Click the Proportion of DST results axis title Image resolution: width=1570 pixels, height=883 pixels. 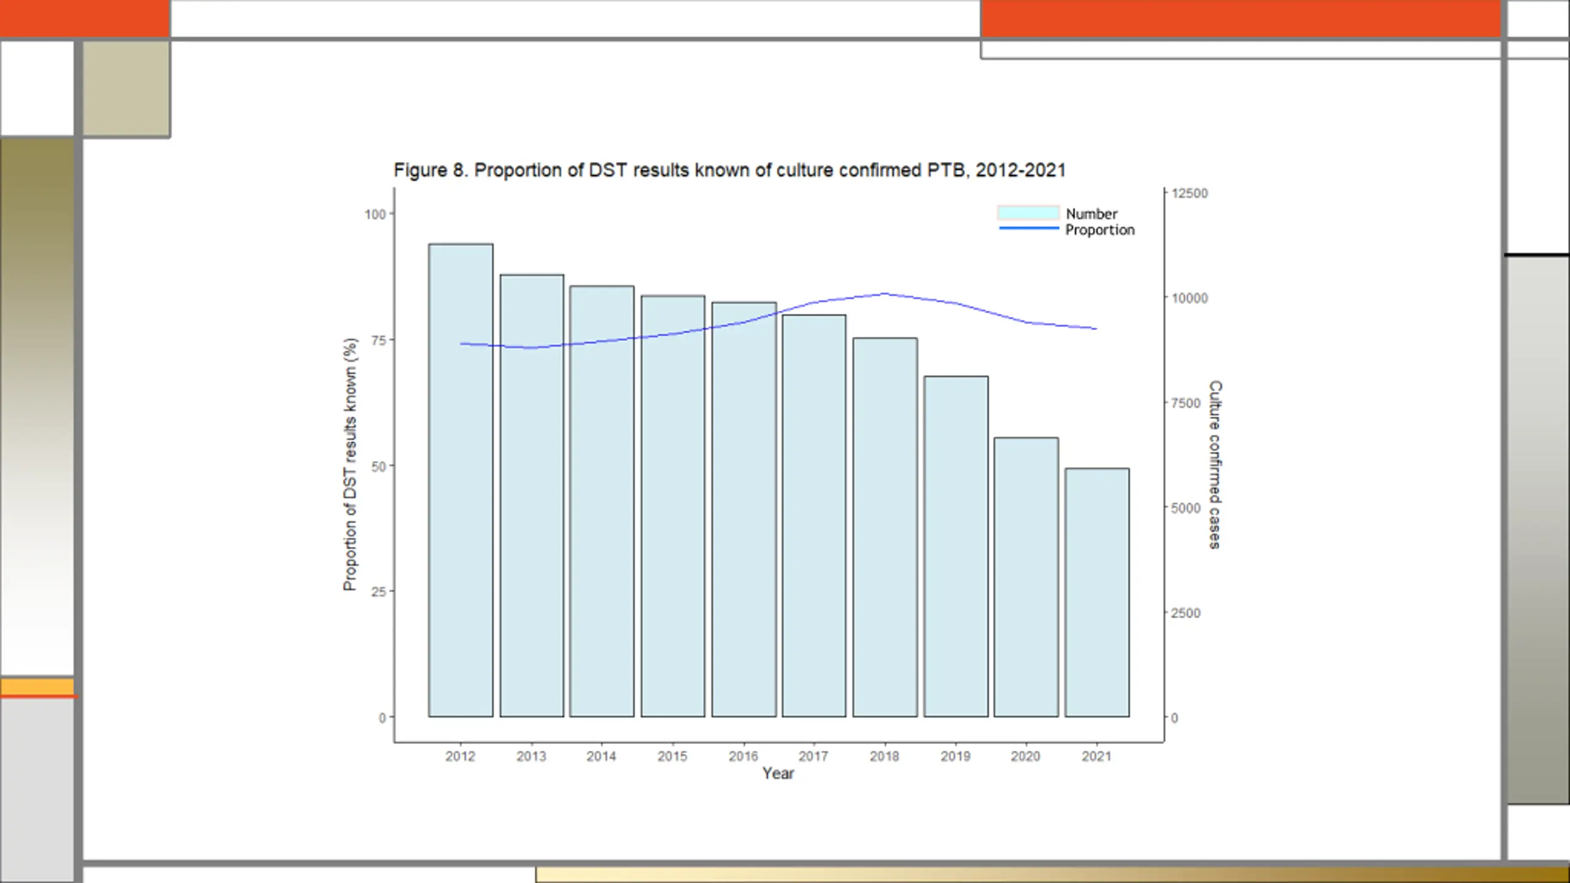350,464
